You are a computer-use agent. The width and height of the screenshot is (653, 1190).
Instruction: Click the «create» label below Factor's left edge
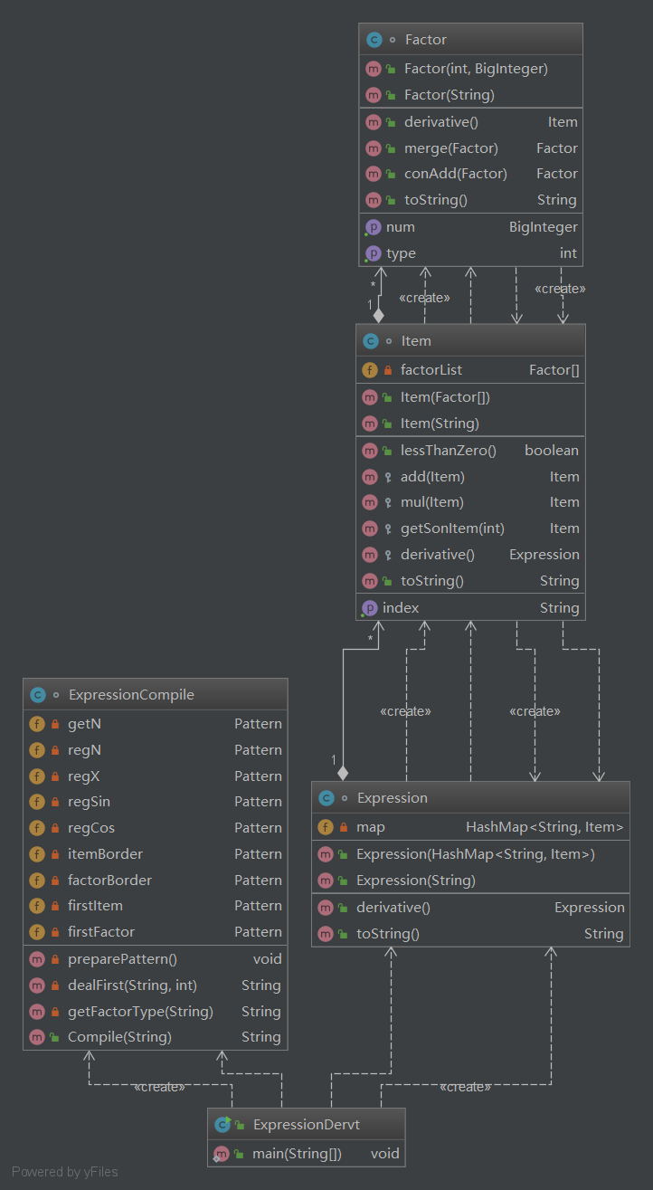[424, 298]
